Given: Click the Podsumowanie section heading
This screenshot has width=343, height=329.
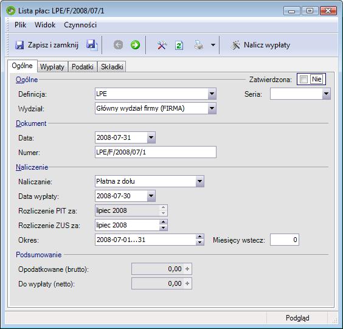Looking at the screenshot, I should pos(39,255).
